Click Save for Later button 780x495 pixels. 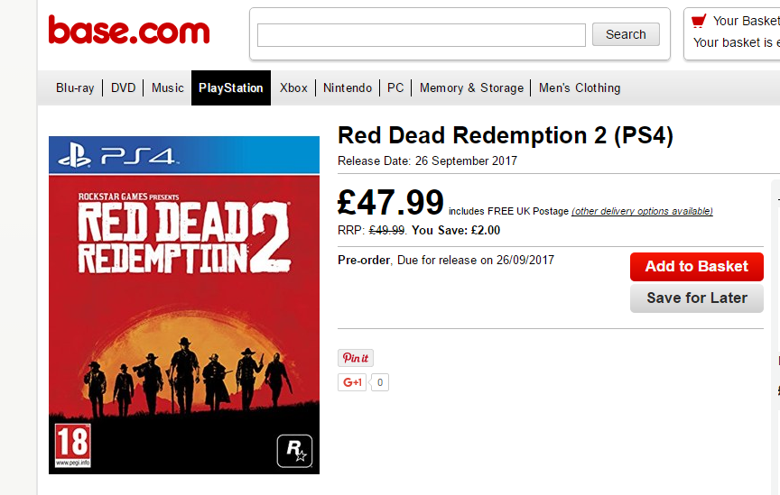click(696, 298)
